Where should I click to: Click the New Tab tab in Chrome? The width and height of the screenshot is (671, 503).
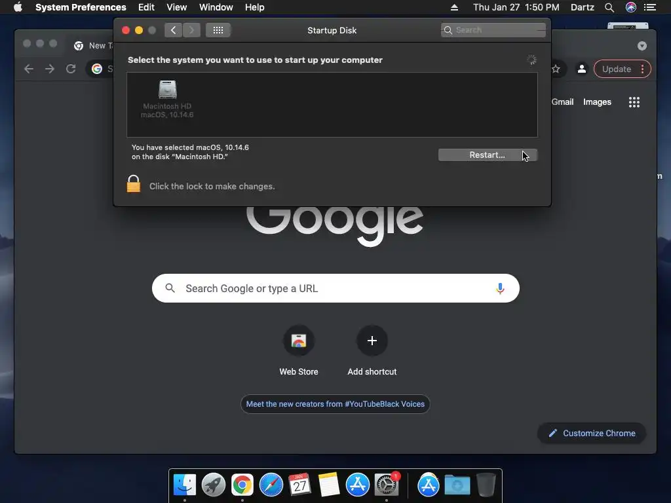pyautogui.click(x=93, y=46)
